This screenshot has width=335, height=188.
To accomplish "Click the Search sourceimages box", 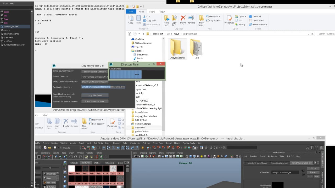I will (x=326, y=34).
